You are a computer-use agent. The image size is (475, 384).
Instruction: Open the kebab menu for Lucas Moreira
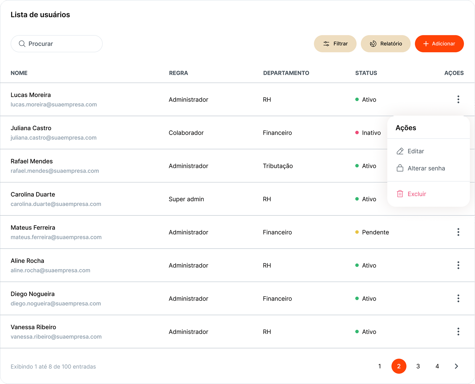[x=458, y=99]
